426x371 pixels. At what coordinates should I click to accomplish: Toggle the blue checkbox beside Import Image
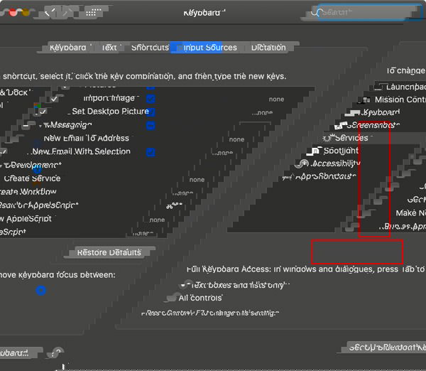point(151,99)
